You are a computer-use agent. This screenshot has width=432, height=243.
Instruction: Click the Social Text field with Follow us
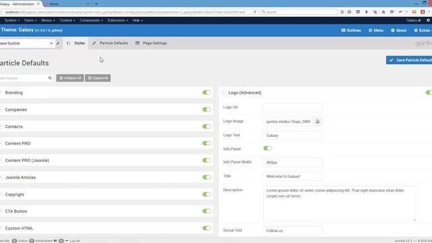(x=292, y=231)
